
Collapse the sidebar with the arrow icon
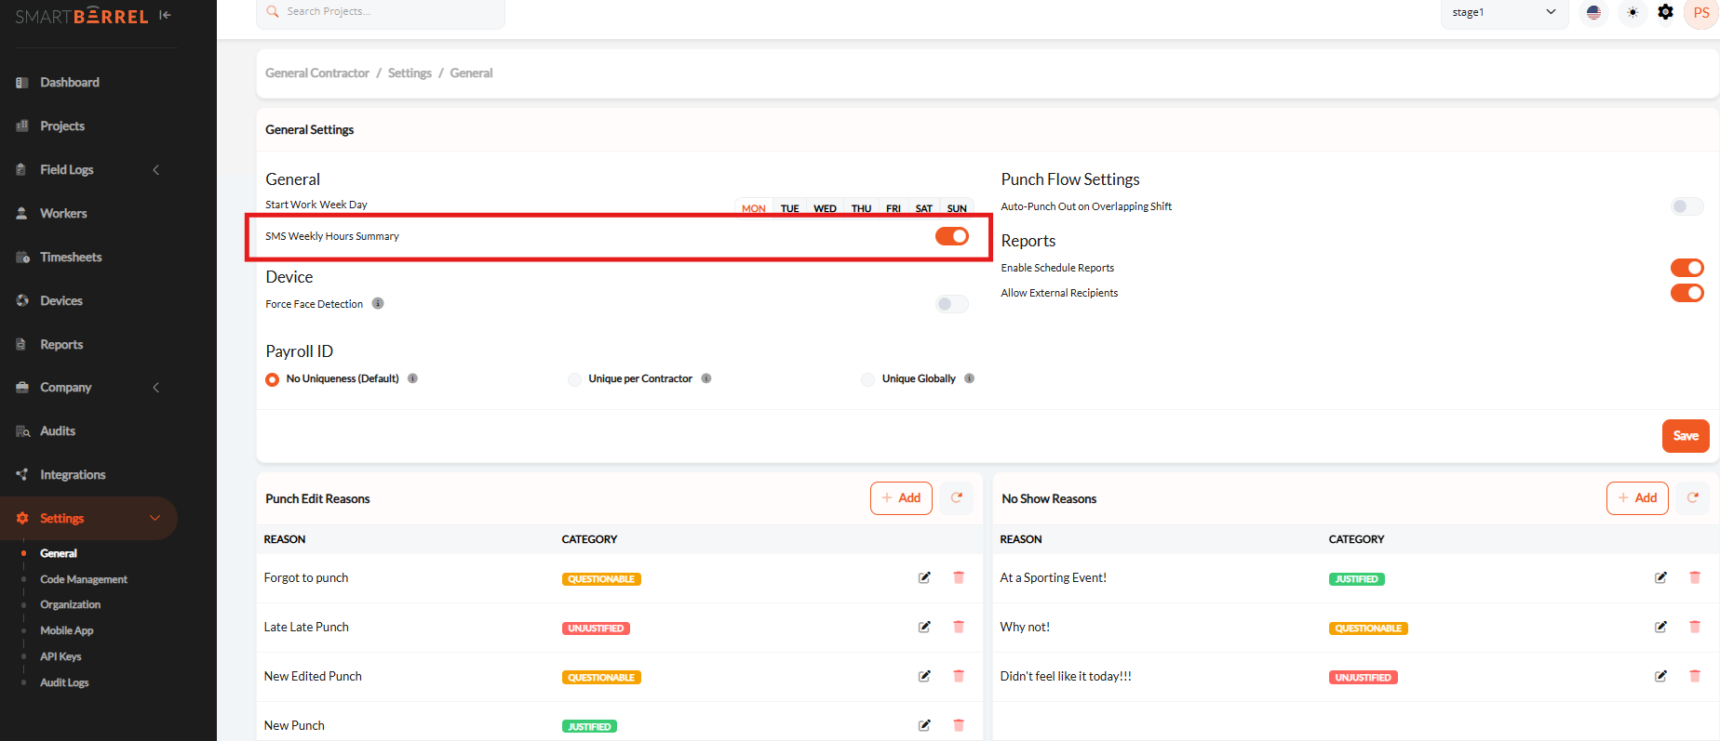tap(165, 15)
